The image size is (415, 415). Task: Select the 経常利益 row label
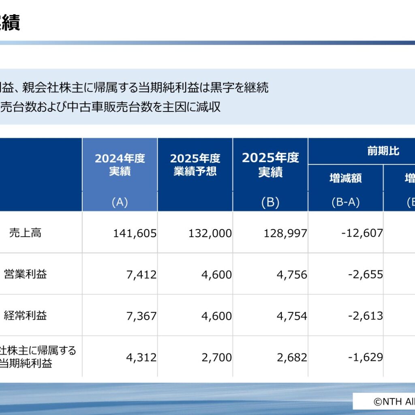click(25, 315)
